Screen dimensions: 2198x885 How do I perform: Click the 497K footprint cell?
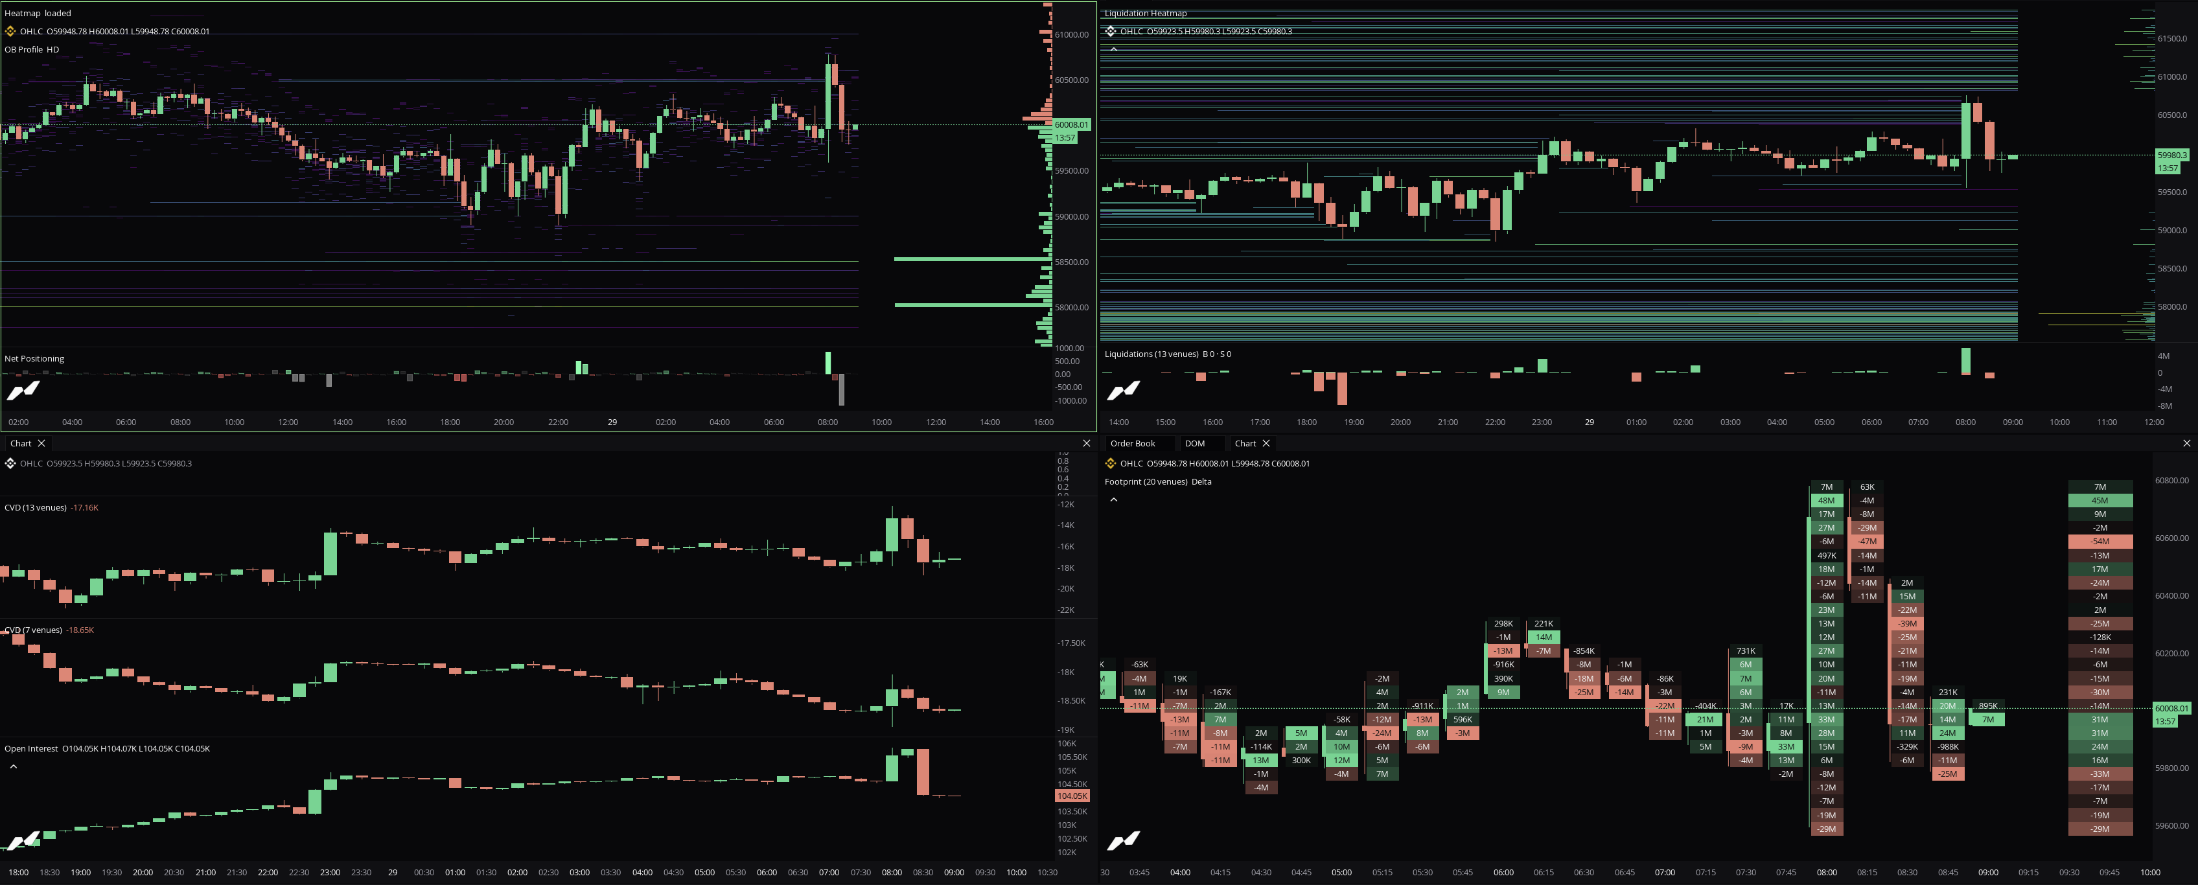tap(1826, 556)
